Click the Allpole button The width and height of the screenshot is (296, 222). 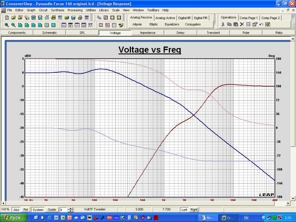(x=137, y=24)
